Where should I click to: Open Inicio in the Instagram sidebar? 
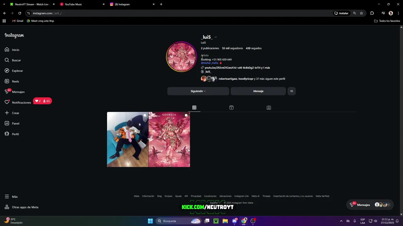click(12, 50)
